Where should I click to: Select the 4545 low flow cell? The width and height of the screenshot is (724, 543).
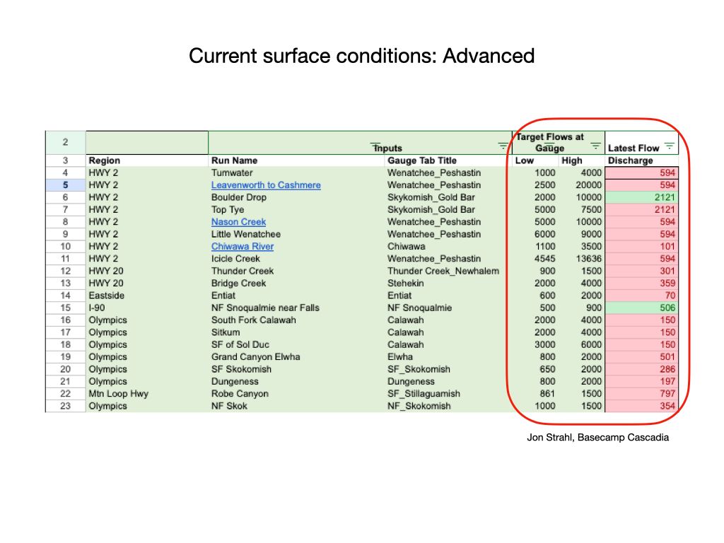tap(535, 259)
